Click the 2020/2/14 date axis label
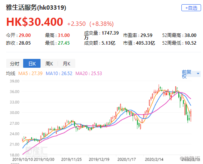 [x=154, y=159]
